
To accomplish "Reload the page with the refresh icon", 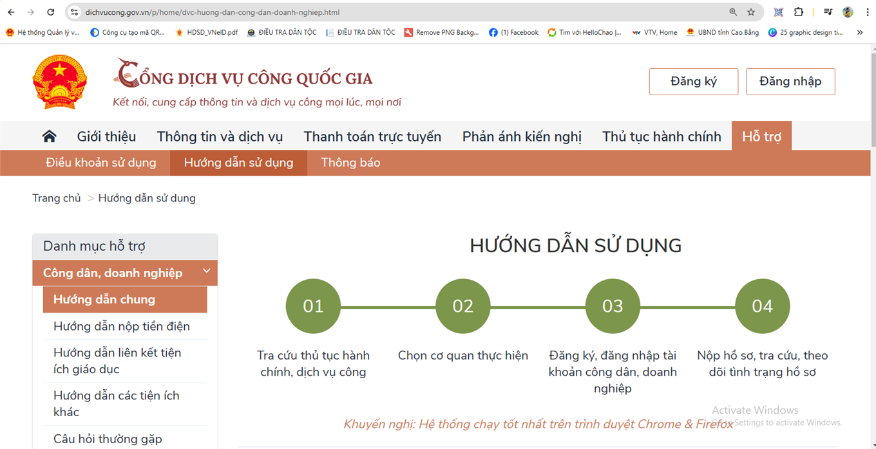I will (51, 12).
